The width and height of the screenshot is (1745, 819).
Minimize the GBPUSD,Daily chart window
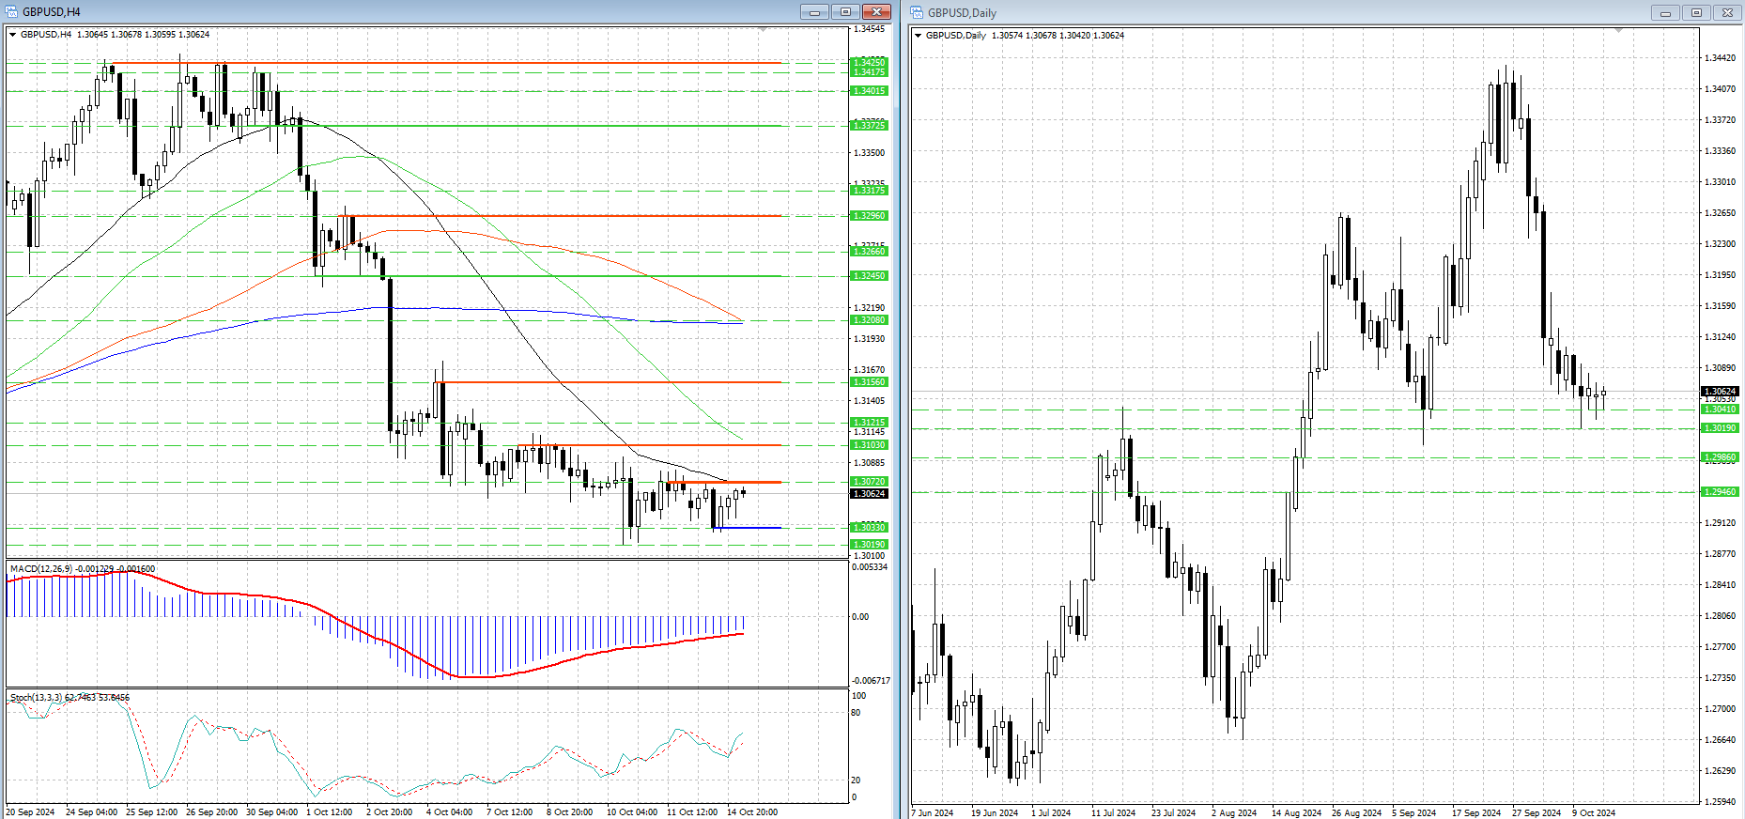[x=1665, y=12]
